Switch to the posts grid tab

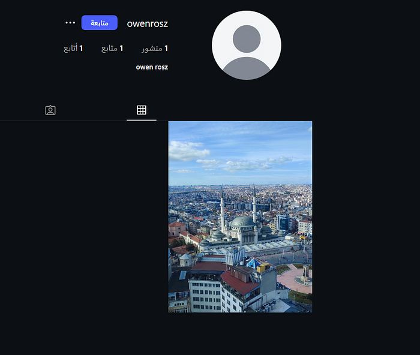click(x=142, y=110)
